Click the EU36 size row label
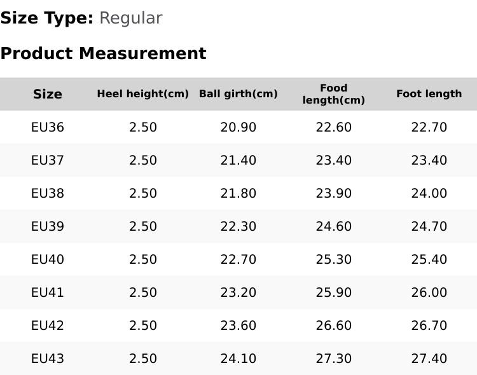 tap(48, 127)
